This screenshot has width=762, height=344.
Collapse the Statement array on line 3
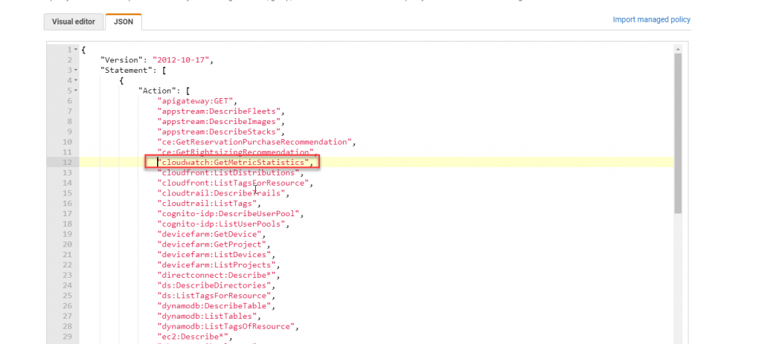[x=76, y=70]
